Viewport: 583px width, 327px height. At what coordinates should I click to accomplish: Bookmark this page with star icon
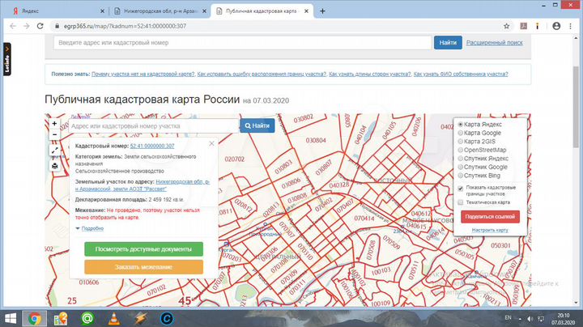pyautogui.click(x=506, y=26)
